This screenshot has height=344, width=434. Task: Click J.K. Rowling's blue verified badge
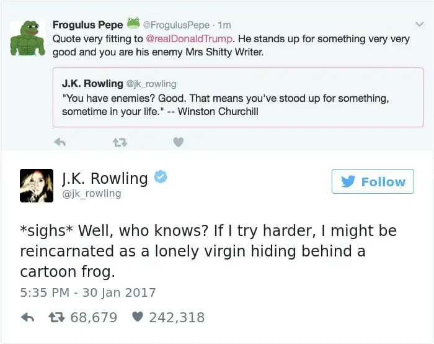[160, 178]
